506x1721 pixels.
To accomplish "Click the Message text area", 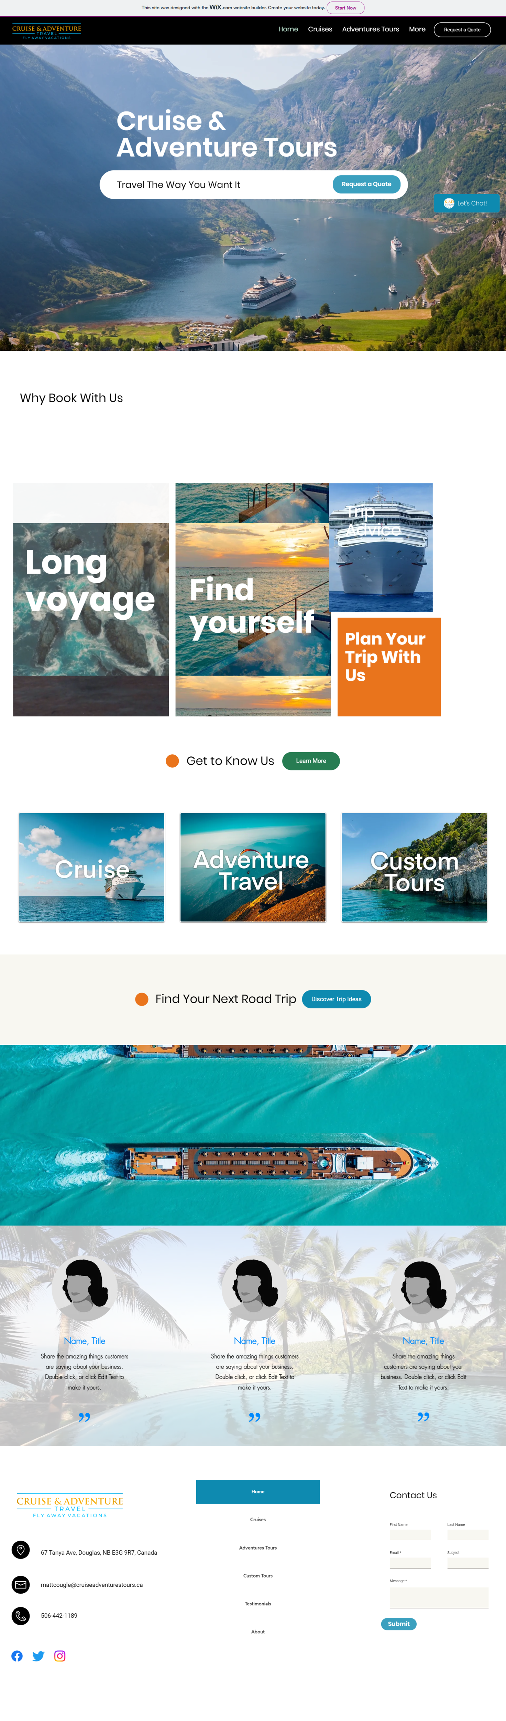I will 439,1597.
